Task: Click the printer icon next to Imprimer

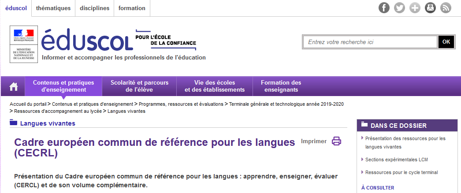Action: [x=336, y=141]
